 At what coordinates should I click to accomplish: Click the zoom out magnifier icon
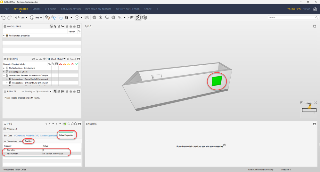107,18
